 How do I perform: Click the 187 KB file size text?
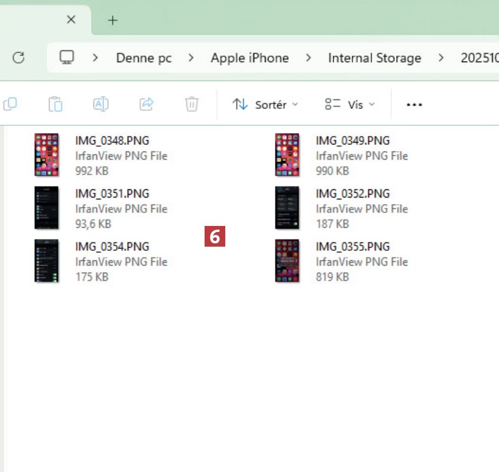pyautogui.click(x=332, y=224)
